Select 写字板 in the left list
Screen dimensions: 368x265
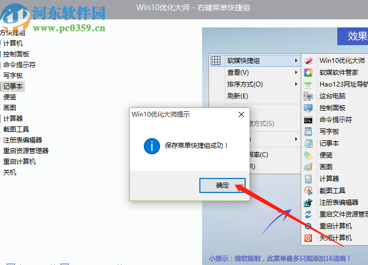click(x=13, y=76)
